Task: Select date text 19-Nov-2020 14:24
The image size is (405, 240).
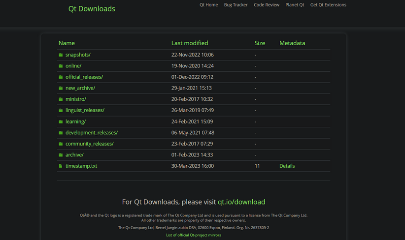Action: 193,66
